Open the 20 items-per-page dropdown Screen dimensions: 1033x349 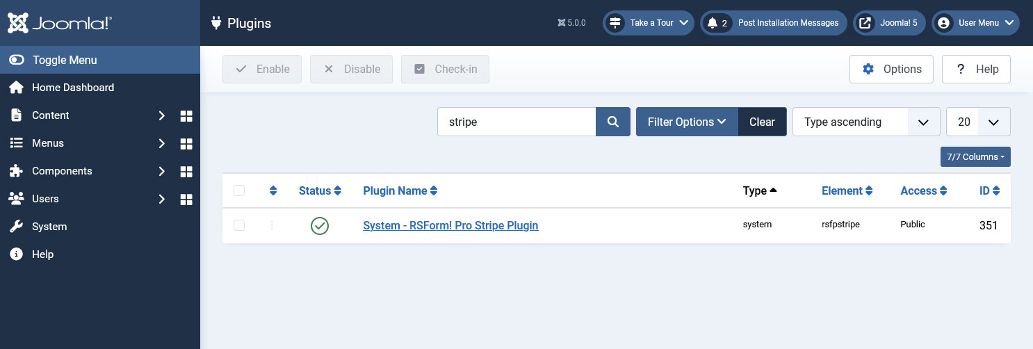pyautogui.click(x=978, y=122)
